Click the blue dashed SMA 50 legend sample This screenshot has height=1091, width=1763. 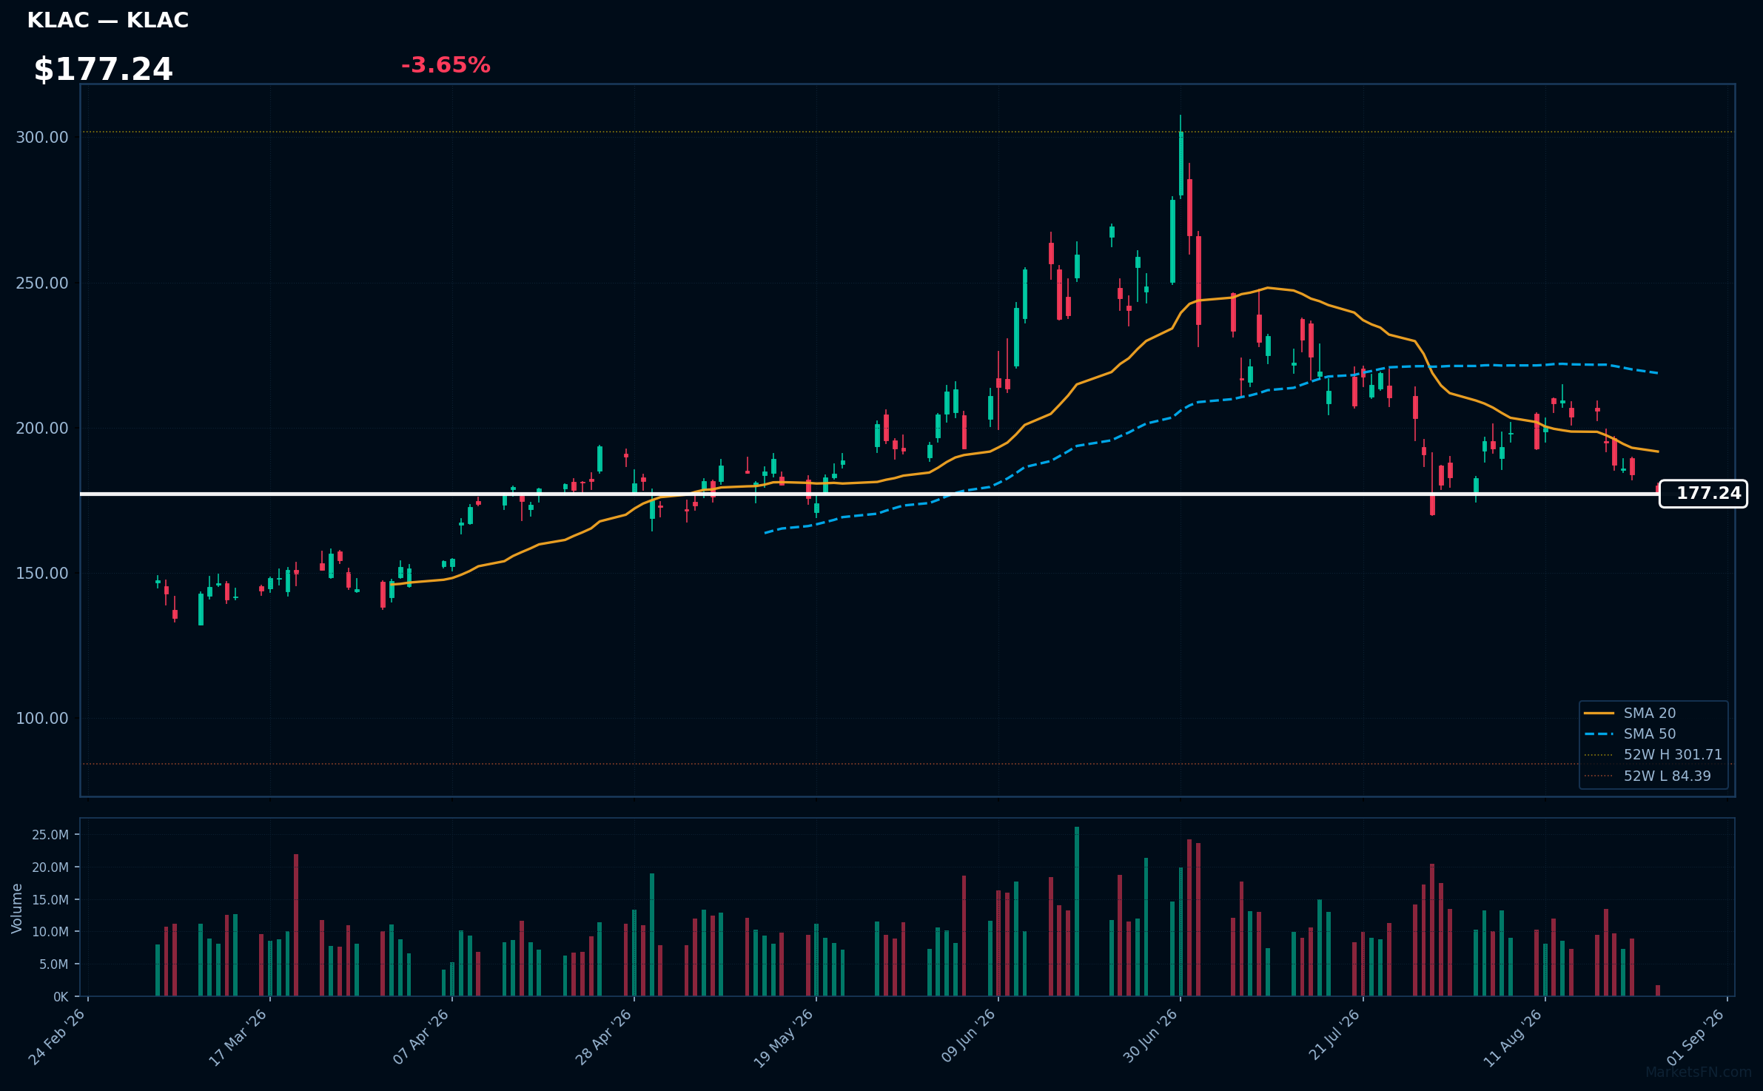(1599, 734)
